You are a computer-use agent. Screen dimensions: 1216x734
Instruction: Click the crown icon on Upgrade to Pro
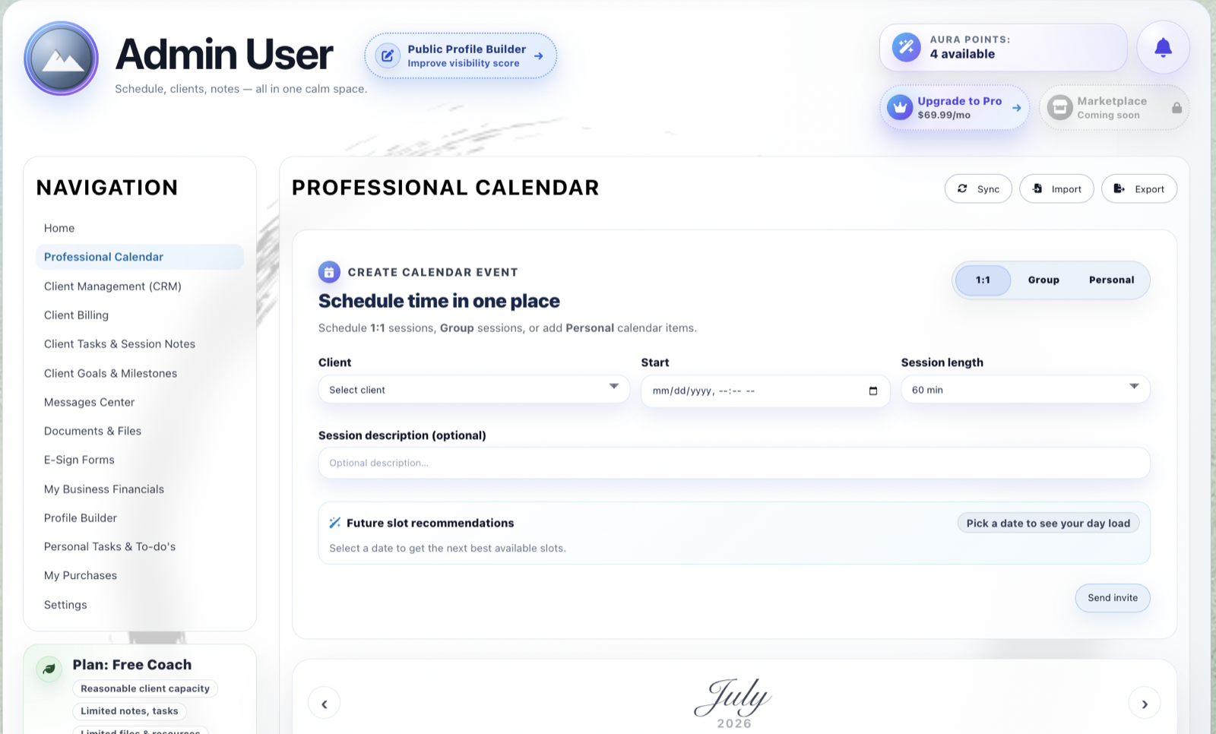[x=900, y=107]
